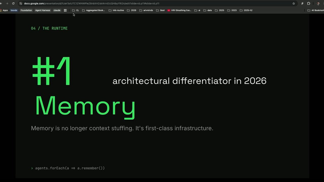Open the Apps bookmark shortcut
324x182 pixels.
[4, 10]
